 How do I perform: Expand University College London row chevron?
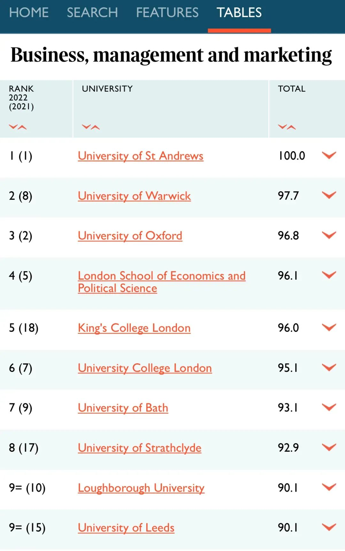coord(329,367)
